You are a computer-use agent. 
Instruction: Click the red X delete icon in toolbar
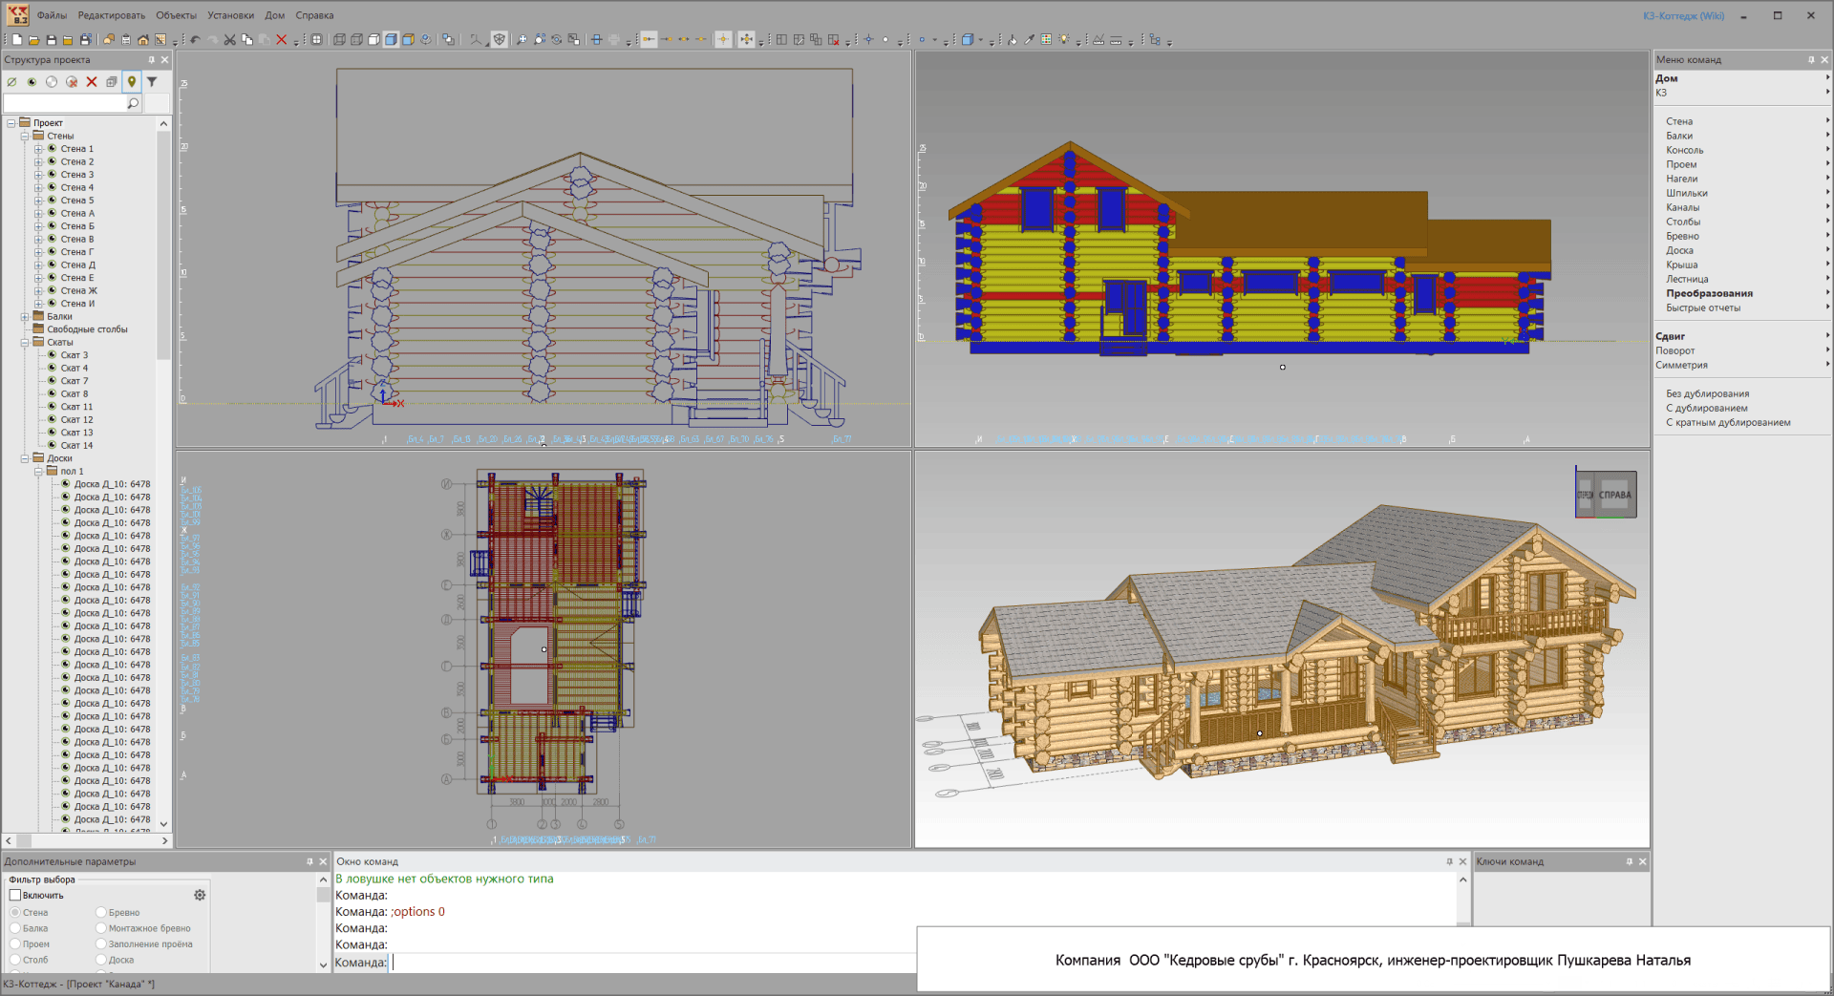[x=281, y=40]
